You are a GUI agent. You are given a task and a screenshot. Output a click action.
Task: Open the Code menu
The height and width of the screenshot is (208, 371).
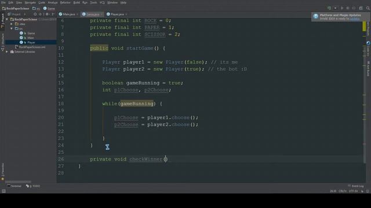click(x=42, y=2)
